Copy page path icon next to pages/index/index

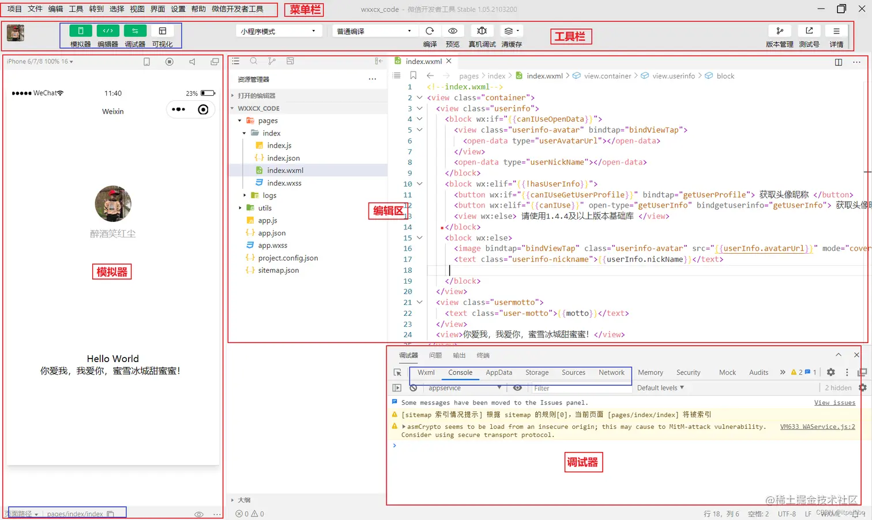pos(111,514)
